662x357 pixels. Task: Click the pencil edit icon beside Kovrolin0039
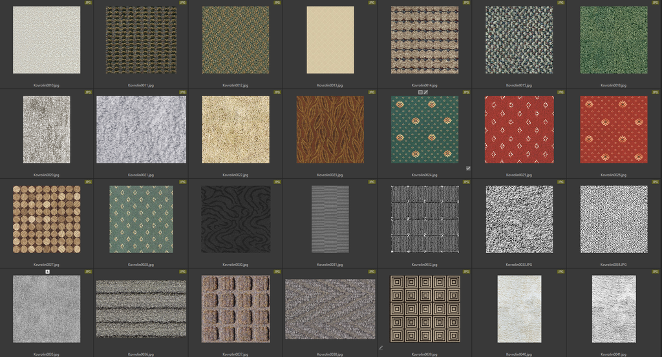pos(381,347)
